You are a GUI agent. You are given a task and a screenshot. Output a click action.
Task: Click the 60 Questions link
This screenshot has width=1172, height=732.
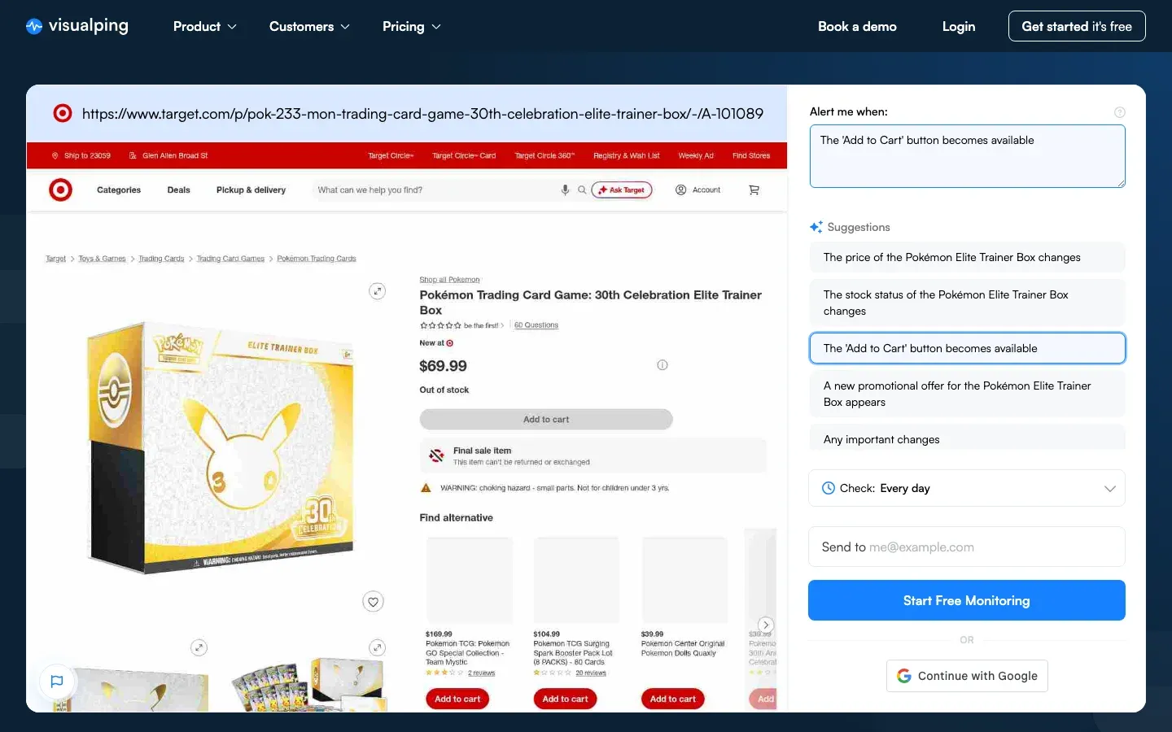536,325
